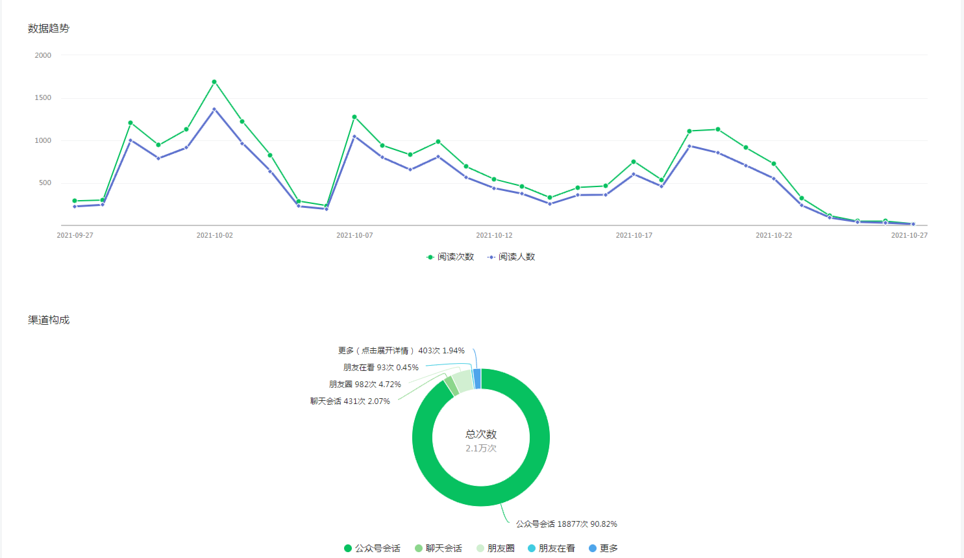Viewport: 964px width, 558px height.
Task: Select the 朋友在看 93次 0.45% label
Action: click(x=380, y=368)
